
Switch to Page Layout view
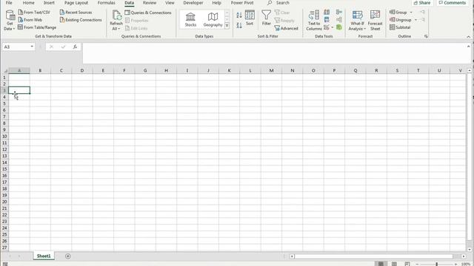pyautogui.click(x=394, y=264)
